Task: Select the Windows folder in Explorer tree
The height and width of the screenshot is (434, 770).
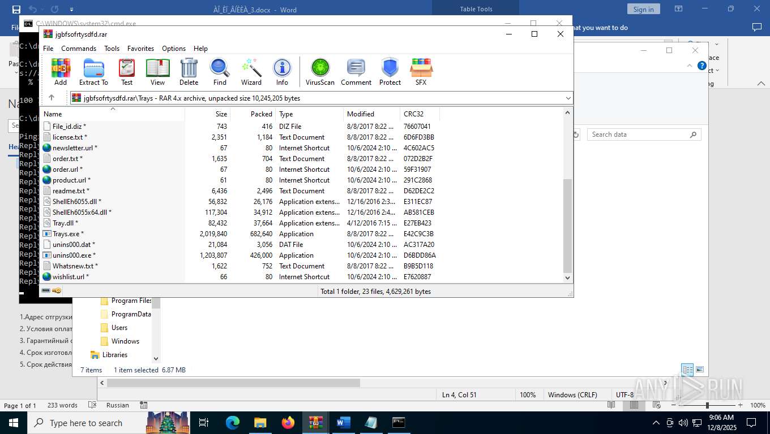Action: pyautogui.click(x=125, y=341)
